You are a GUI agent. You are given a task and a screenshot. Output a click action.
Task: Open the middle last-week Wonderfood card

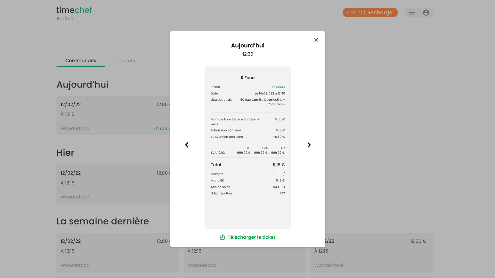pos(244,260)
